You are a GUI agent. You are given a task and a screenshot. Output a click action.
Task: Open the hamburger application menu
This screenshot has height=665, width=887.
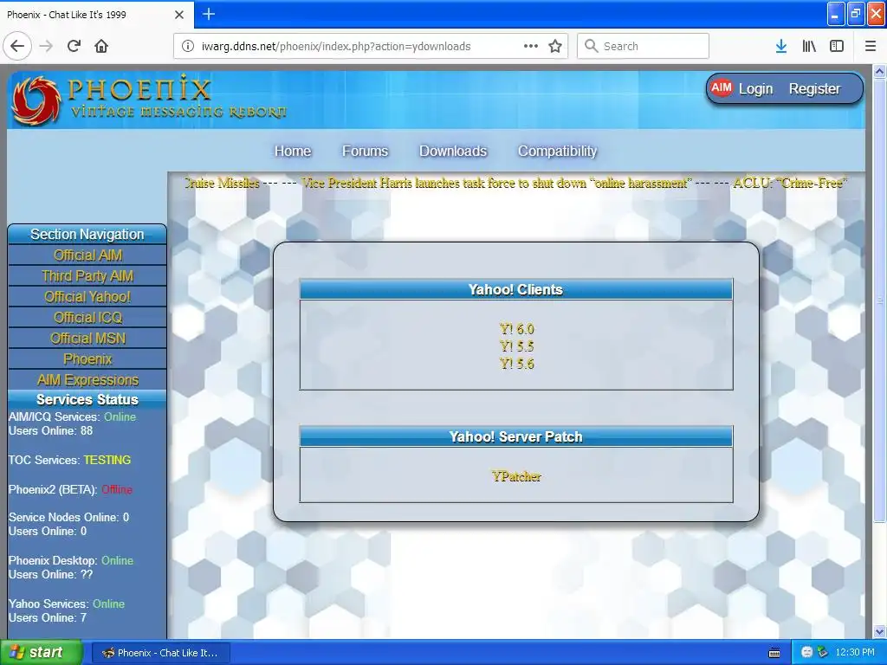[x=871, y=46]
